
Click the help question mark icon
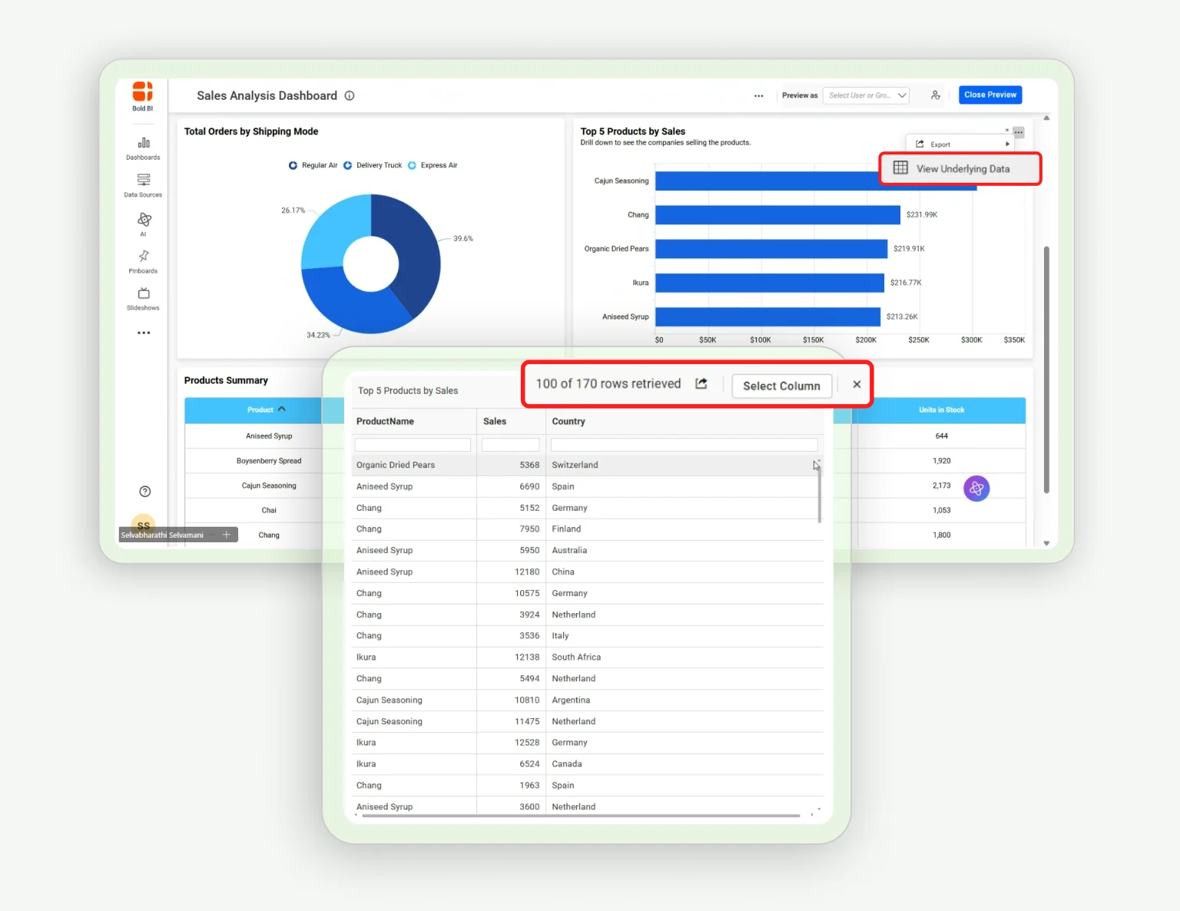pyautogui.click(x=144, y=491)
